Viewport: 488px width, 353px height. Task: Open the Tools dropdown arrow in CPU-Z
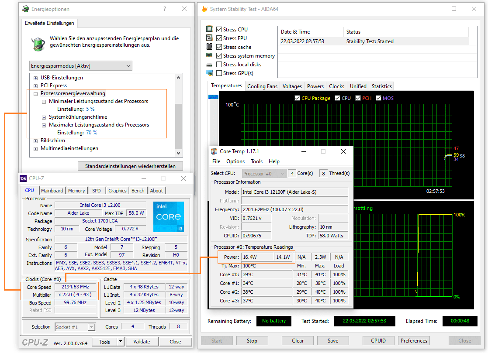coord(120,342)
